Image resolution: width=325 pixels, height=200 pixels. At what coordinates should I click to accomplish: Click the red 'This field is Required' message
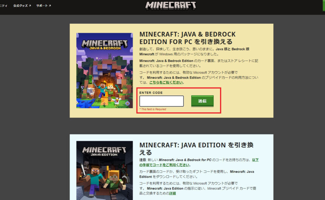pyautogui.click(x=153, y=109)
